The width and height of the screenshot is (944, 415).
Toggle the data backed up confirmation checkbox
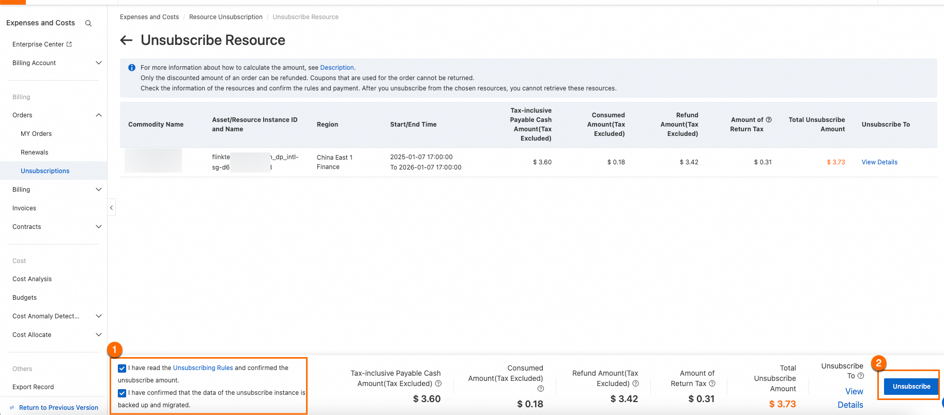tap(122, 393)
